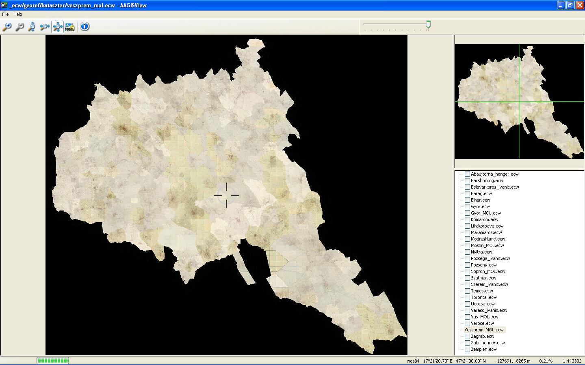Viewport: 585px width, 365px height.
Task: Open the Help menu
Action: pyautogui.click(x=18, y=14)
